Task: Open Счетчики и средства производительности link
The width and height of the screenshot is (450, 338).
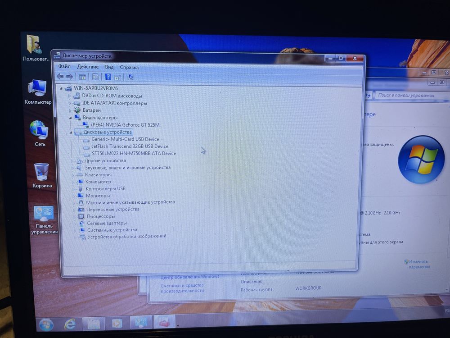Action: click(182, 288)
